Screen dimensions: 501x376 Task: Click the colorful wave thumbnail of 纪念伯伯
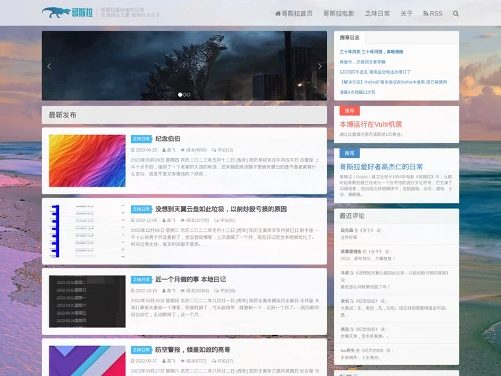[87, 161]
